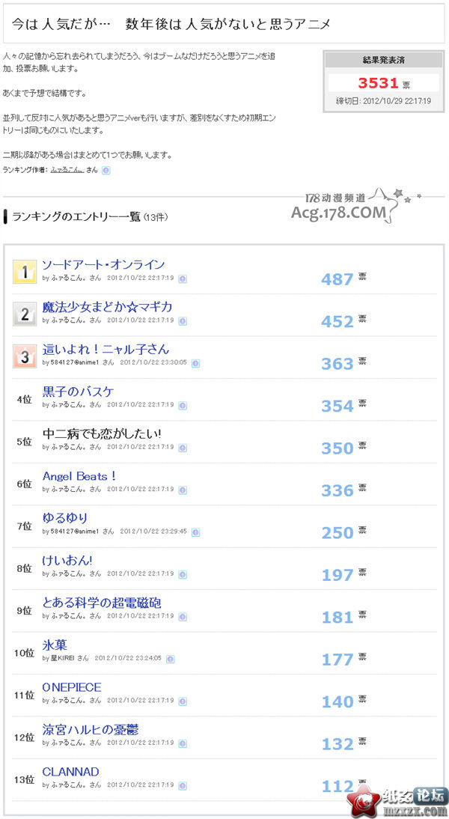The width and height of the screenshot is (449, 819).
Task: Click the bronze rank 3 crown icon
Action: coord(25,357)
